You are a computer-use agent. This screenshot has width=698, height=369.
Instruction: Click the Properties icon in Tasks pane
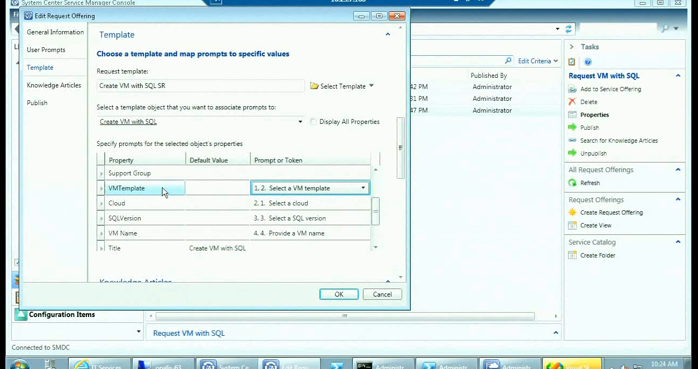572,115
